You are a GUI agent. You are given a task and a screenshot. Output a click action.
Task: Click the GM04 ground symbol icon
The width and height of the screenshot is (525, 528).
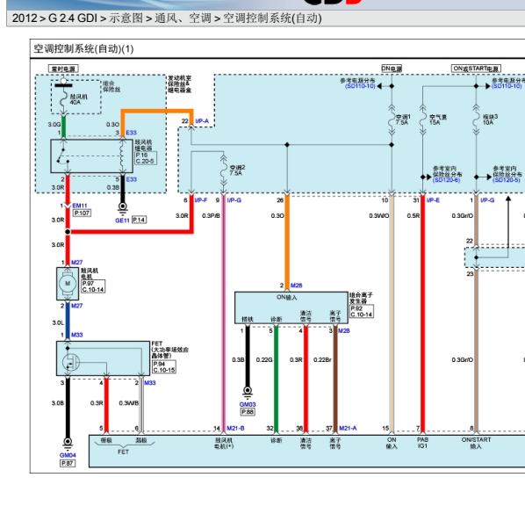[x=68, y=444]
